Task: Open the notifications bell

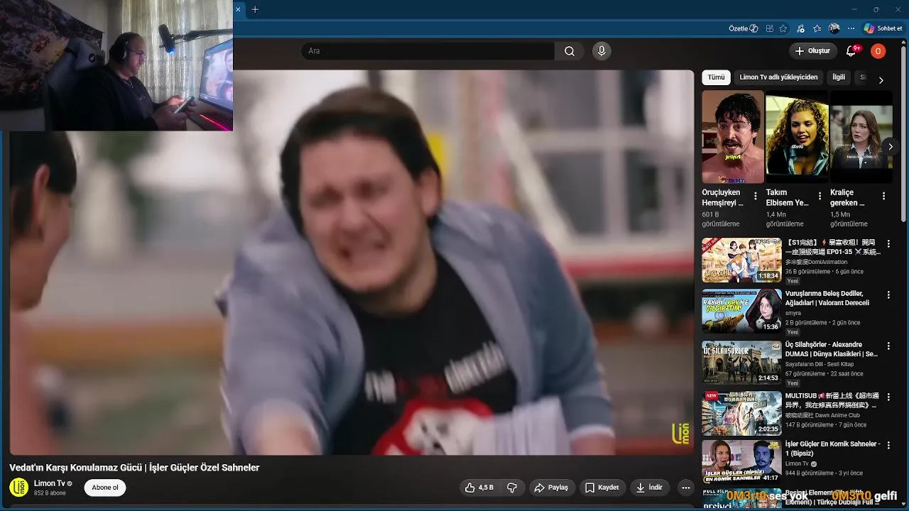Action: pyautogui.click(x=851, y=51)
